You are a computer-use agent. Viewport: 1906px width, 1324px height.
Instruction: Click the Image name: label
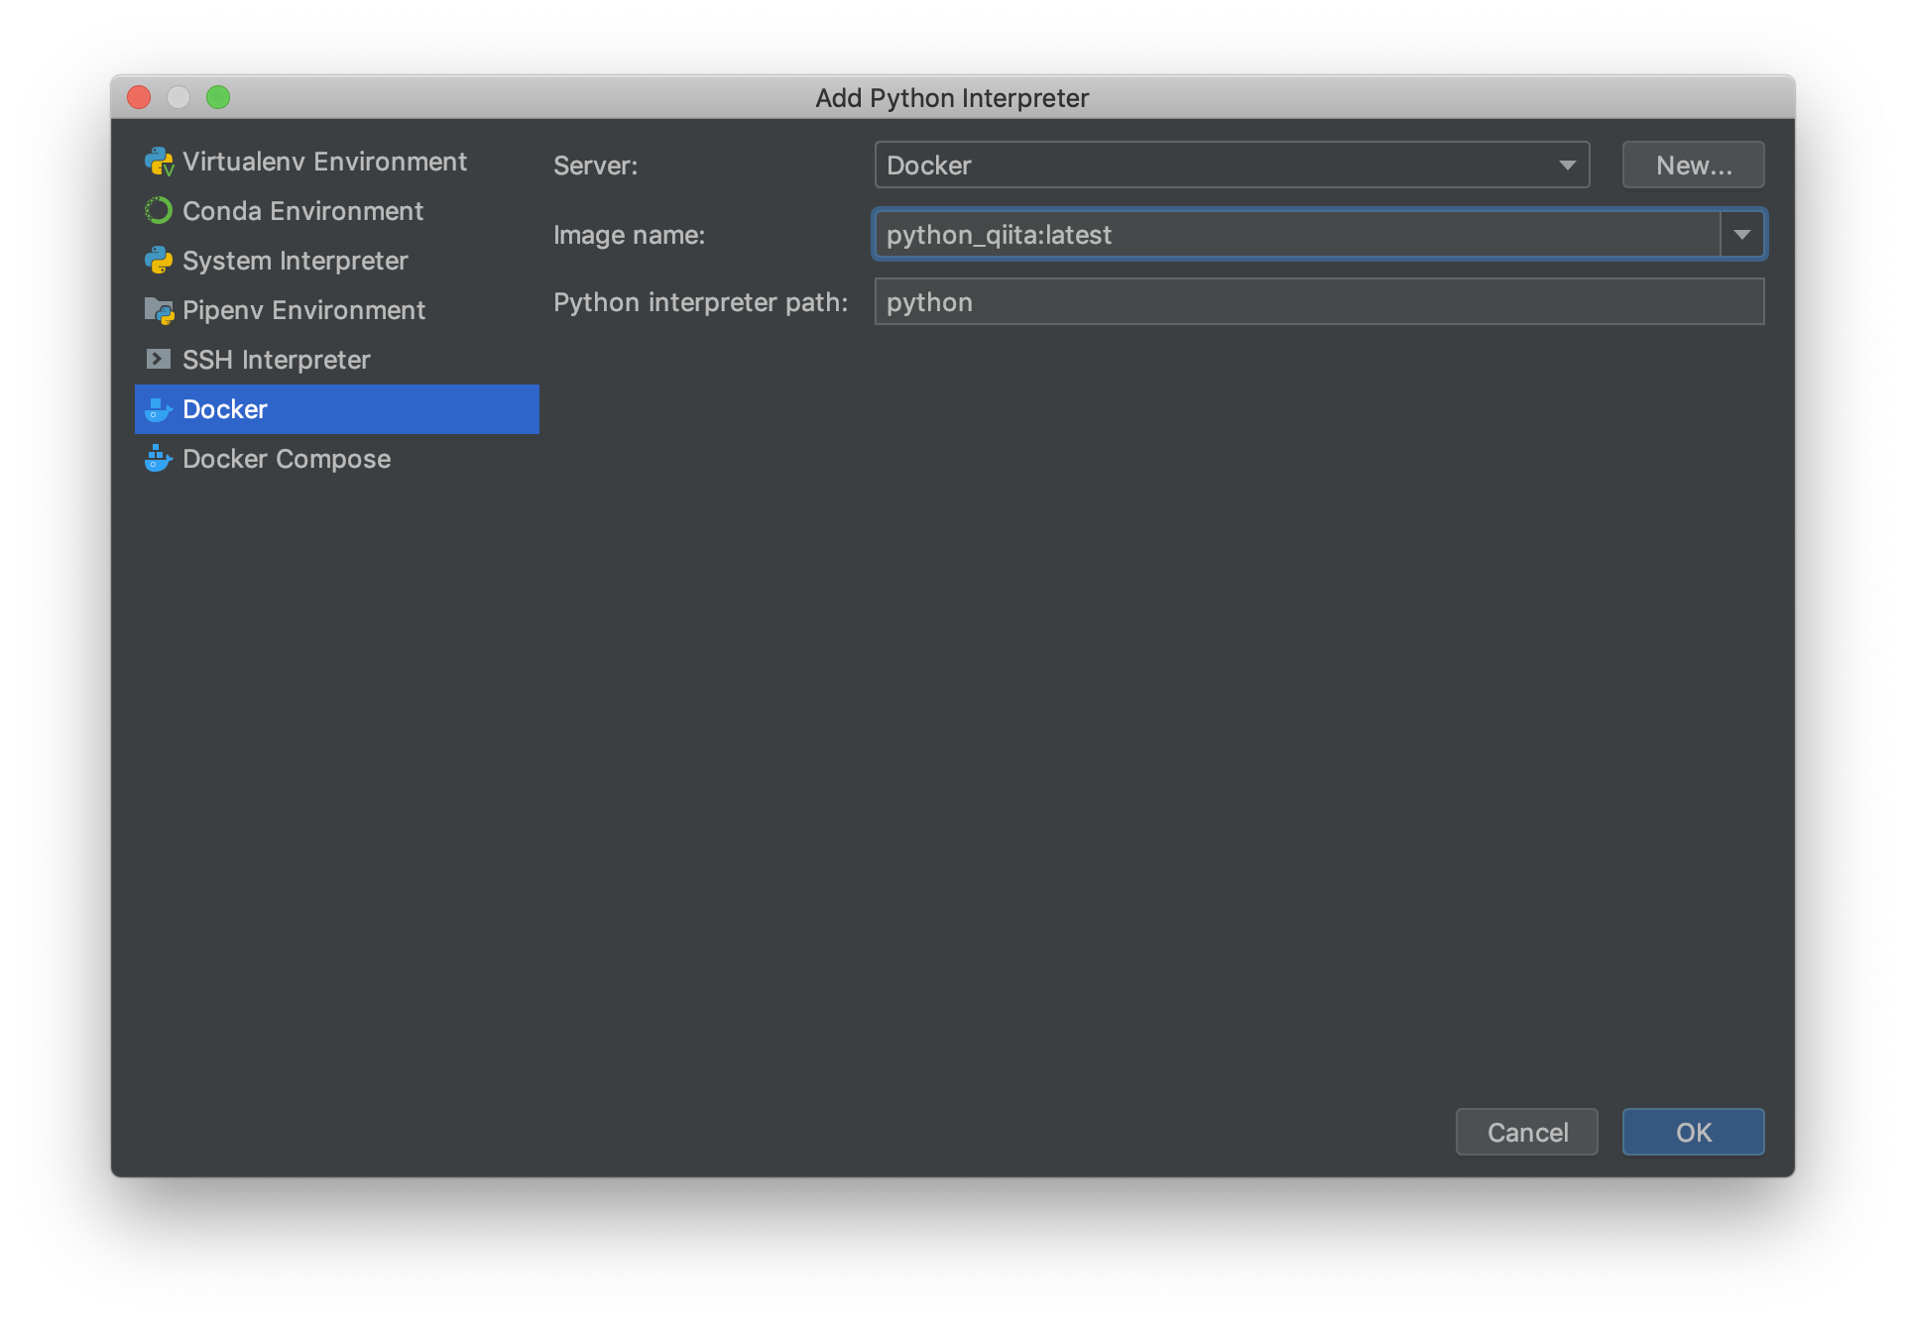tap(630, 235)
